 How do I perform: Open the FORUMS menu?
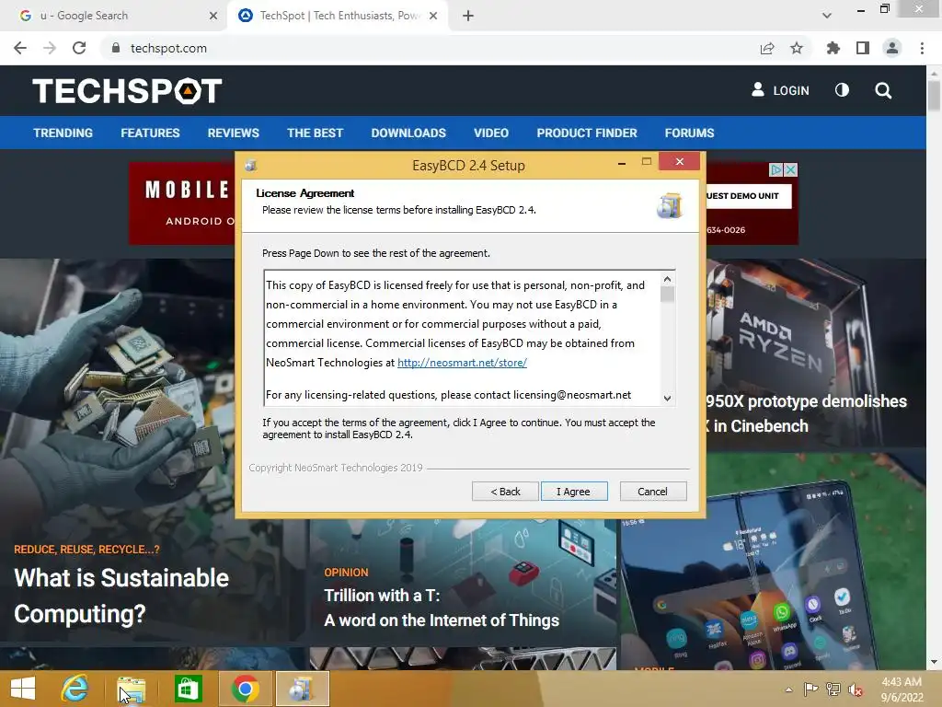click(x=689, y=133)
